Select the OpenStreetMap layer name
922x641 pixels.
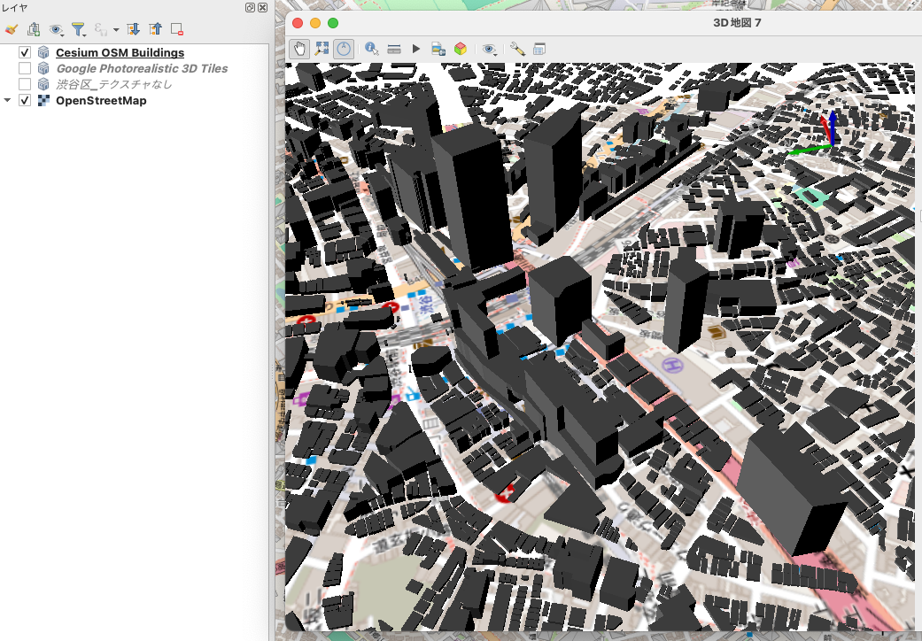click(99, 100)
